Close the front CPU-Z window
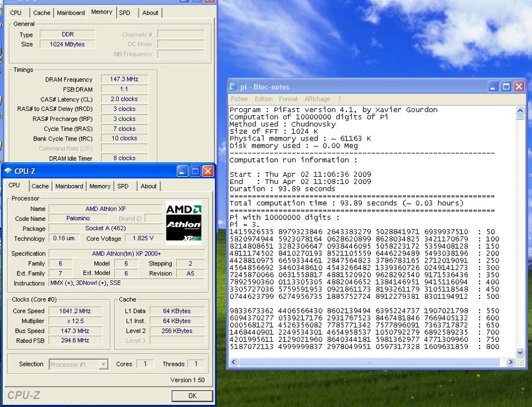Screen dimensions: 532x407 [208, 171]
